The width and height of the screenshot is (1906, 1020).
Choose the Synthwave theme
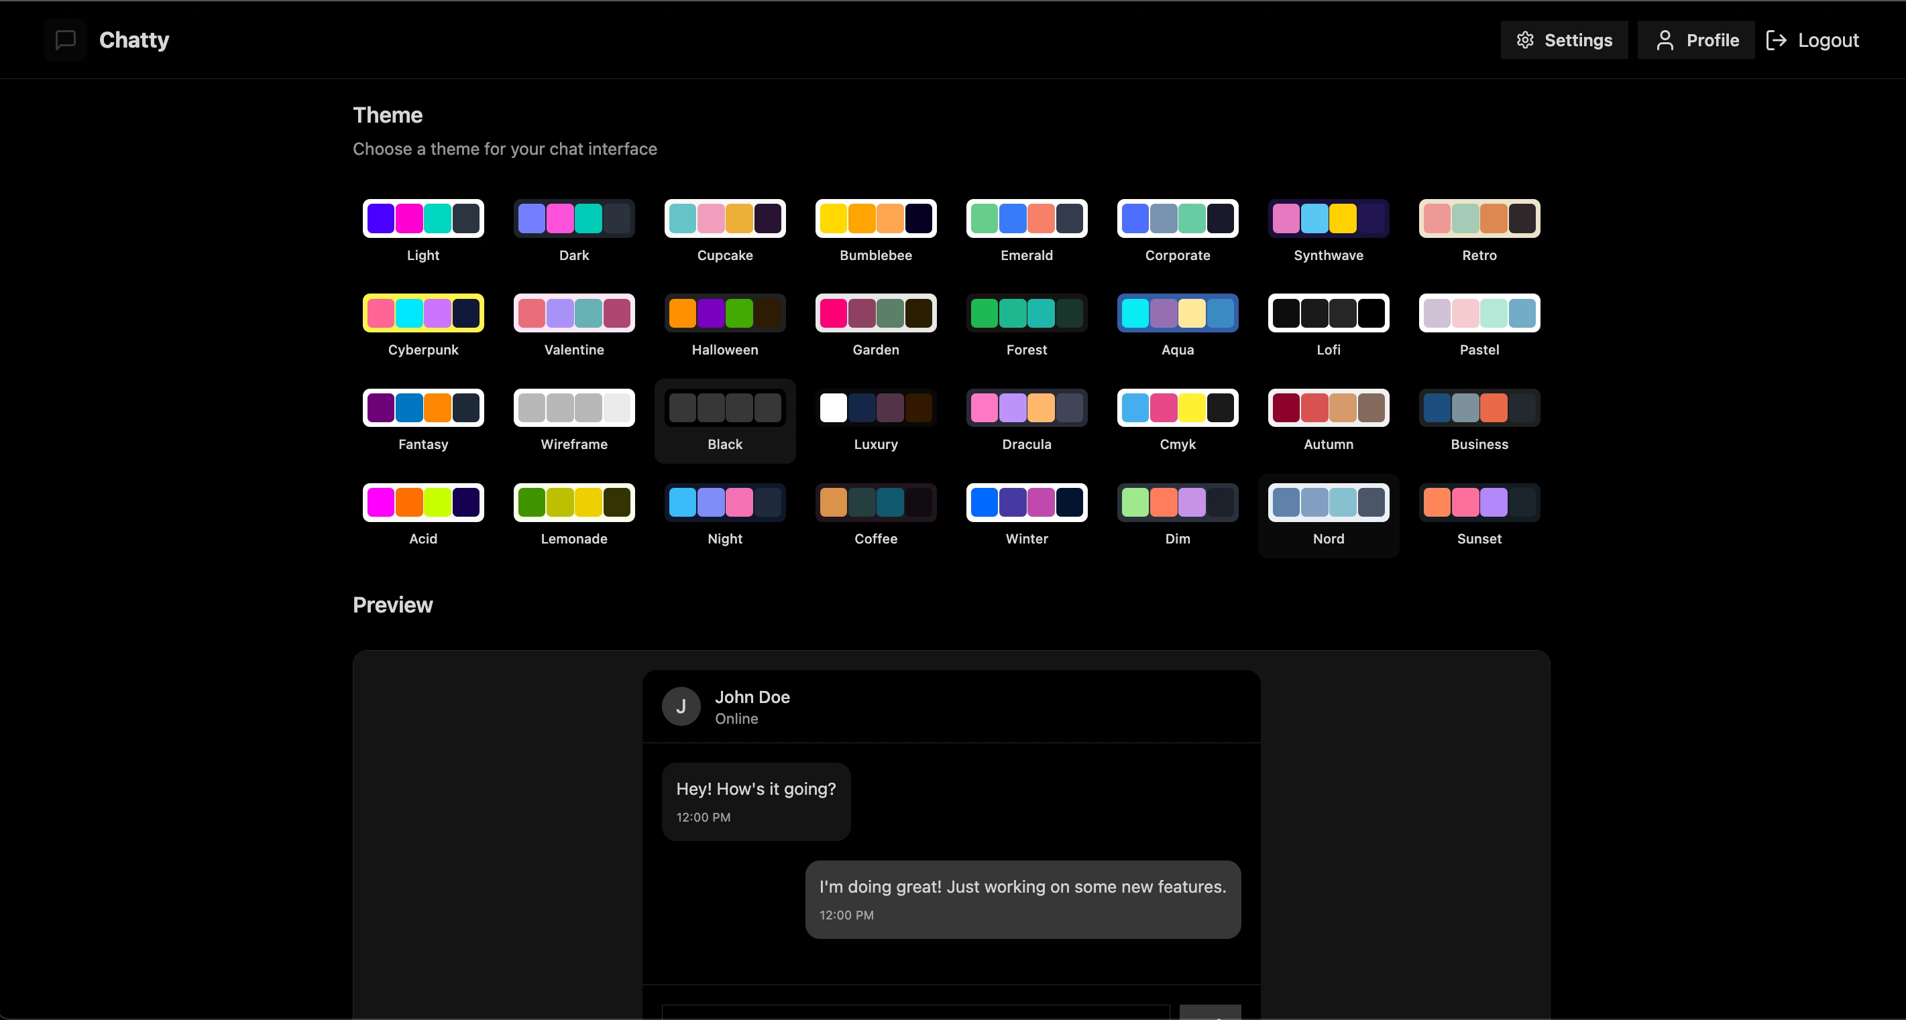(x=1328, y=218)
